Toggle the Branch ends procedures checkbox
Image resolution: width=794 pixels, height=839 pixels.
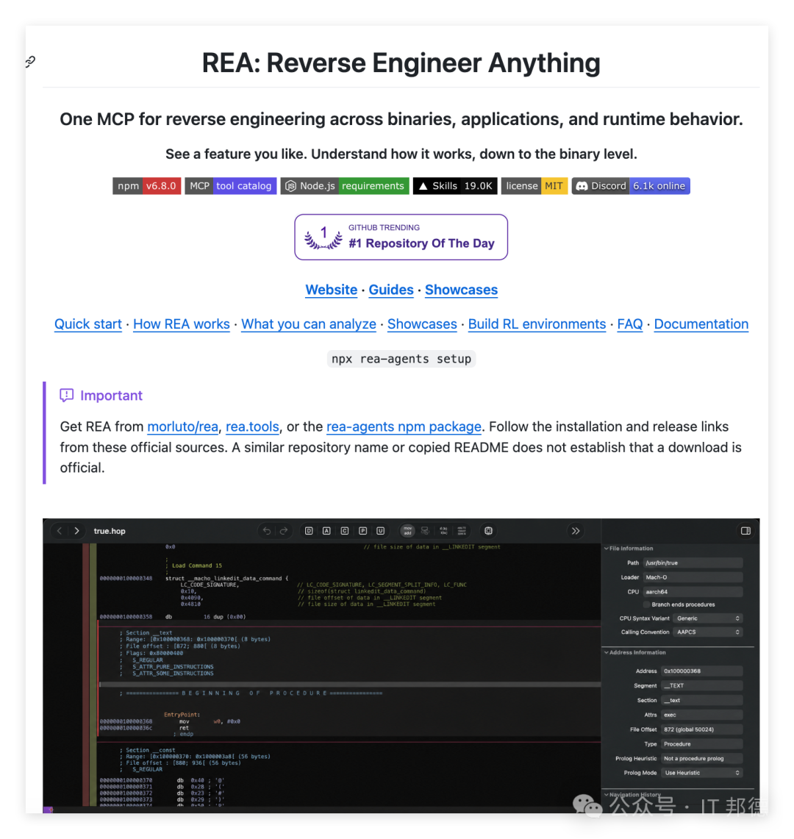pyautogui.click(x=646, y=604)
